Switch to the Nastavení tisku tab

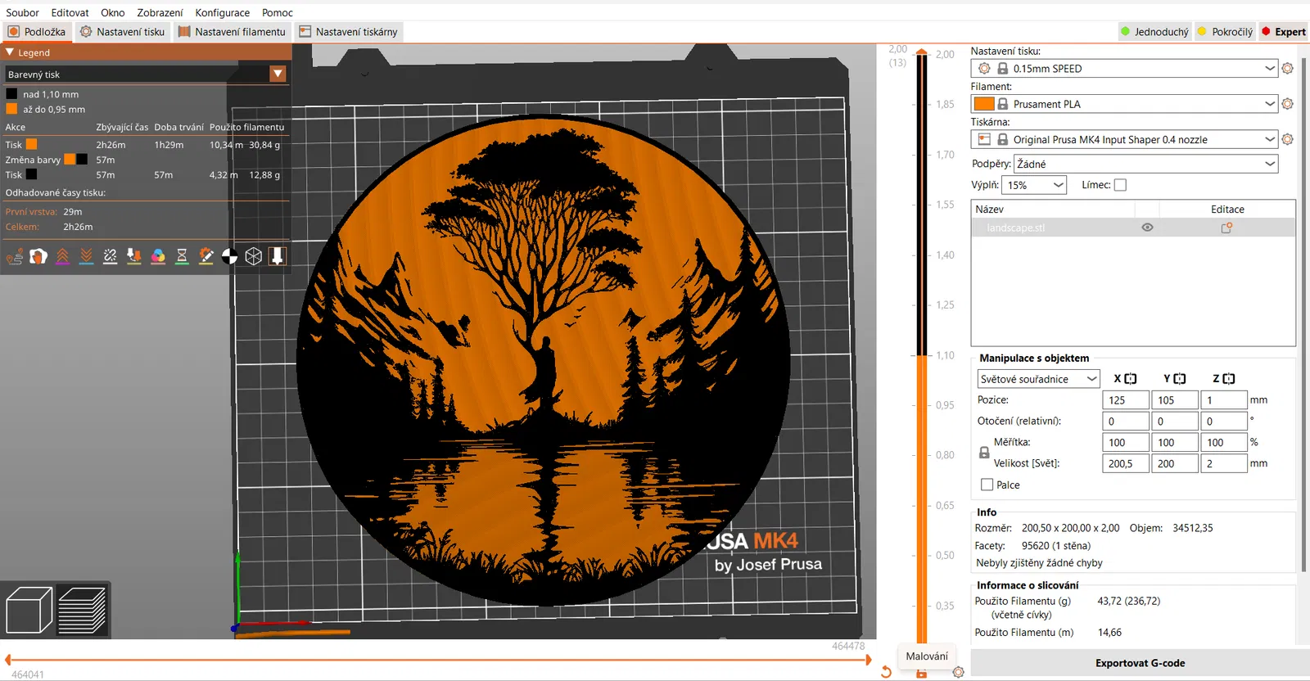pos(122,32)
